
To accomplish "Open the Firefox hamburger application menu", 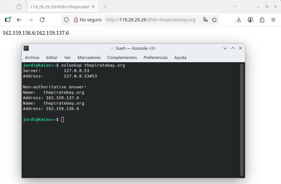I will [273, 20].
